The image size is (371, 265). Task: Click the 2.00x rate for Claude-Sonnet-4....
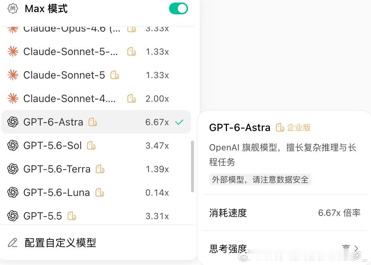(x=157, y=98)
